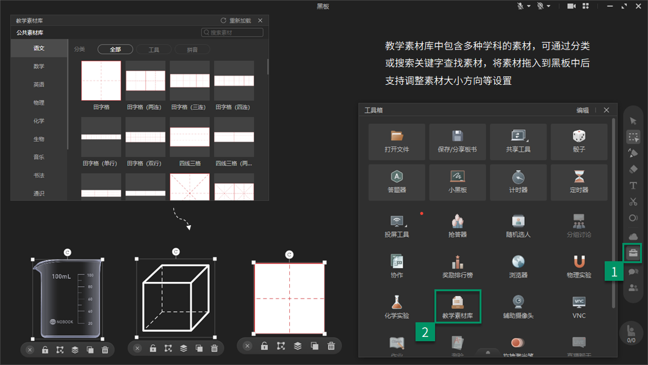648x365 pixels.
Task: Click the toolbox vertical scrollbar
Action: (x=613, y=213)
